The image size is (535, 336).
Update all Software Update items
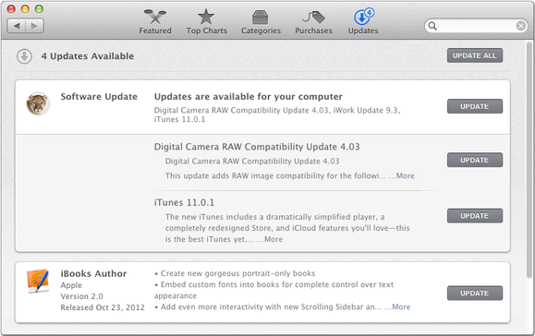pos(475,106)
